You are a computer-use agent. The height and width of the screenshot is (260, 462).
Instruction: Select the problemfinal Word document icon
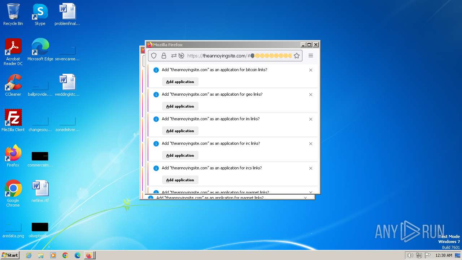pyautogui.click(x=67, y=14)
